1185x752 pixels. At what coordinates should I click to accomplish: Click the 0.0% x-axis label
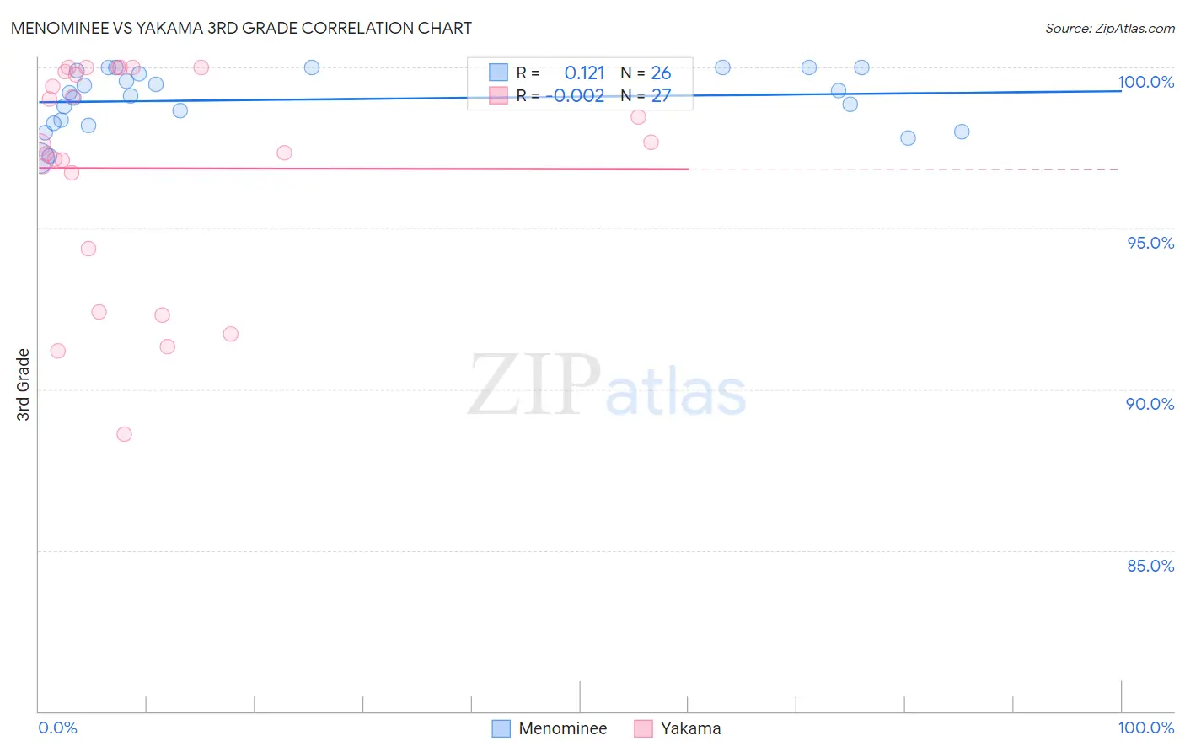tap(57, 728)
